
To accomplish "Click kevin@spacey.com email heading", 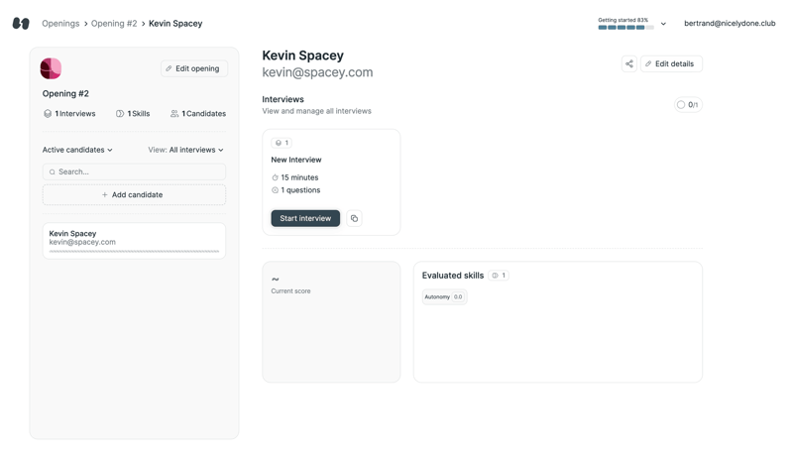I will click(x=317, y=72).
